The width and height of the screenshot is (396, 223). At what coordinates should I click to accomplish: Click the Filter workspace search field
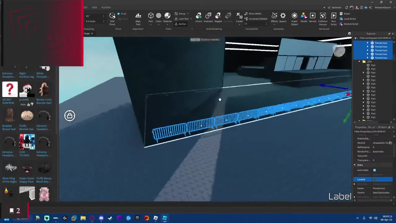coord(375,38)
